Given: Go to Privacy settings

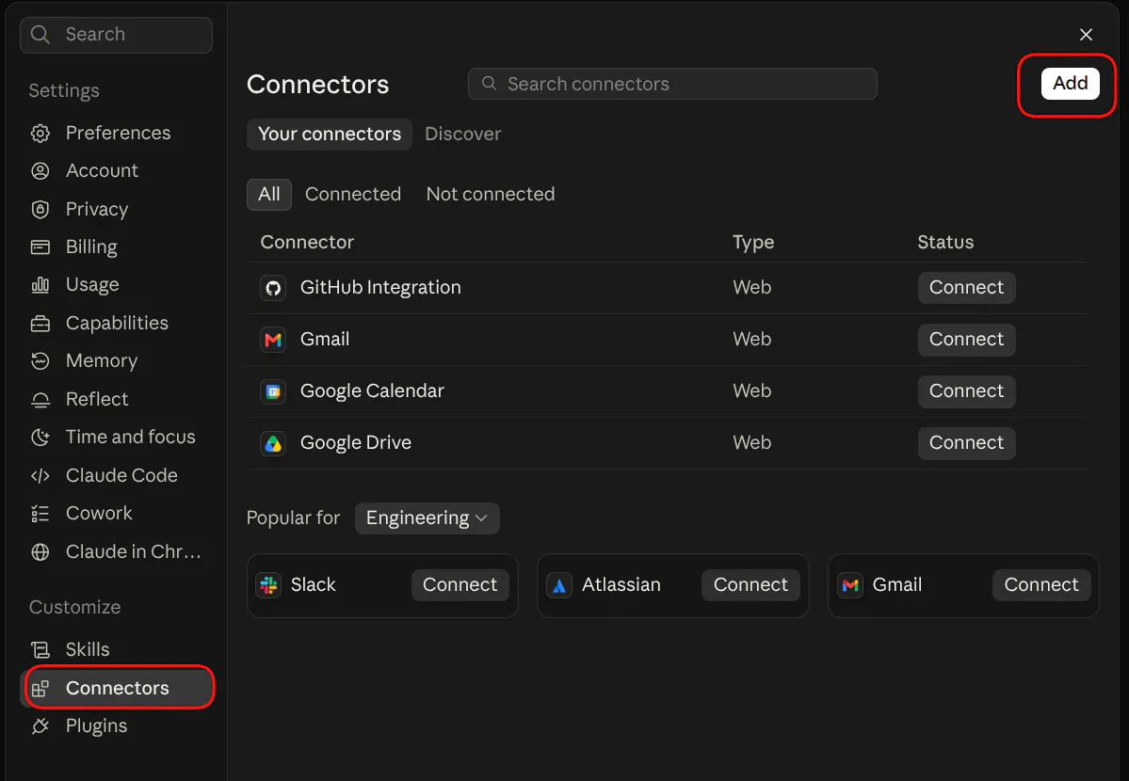Looking at the screenshot, I should click(x=118, y=210).
